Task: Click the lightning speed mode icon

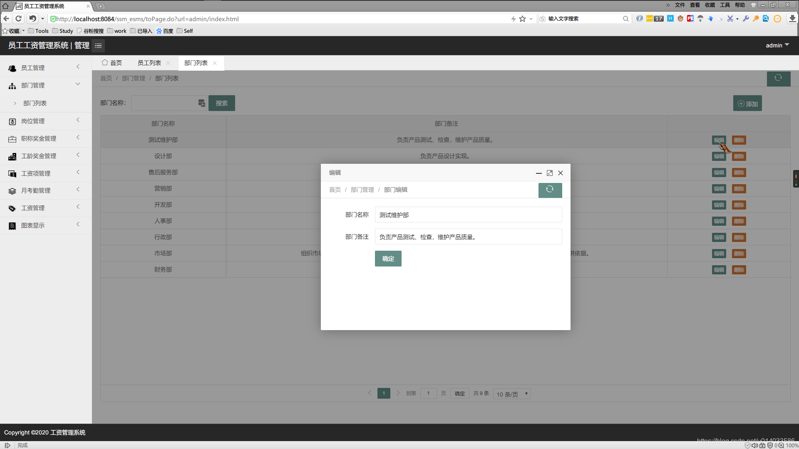Action: [513, 19]
